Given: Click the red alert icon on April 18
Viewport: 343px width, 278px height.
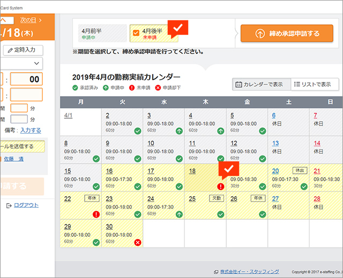Looking at the screenshot, I should coord(220,187).
